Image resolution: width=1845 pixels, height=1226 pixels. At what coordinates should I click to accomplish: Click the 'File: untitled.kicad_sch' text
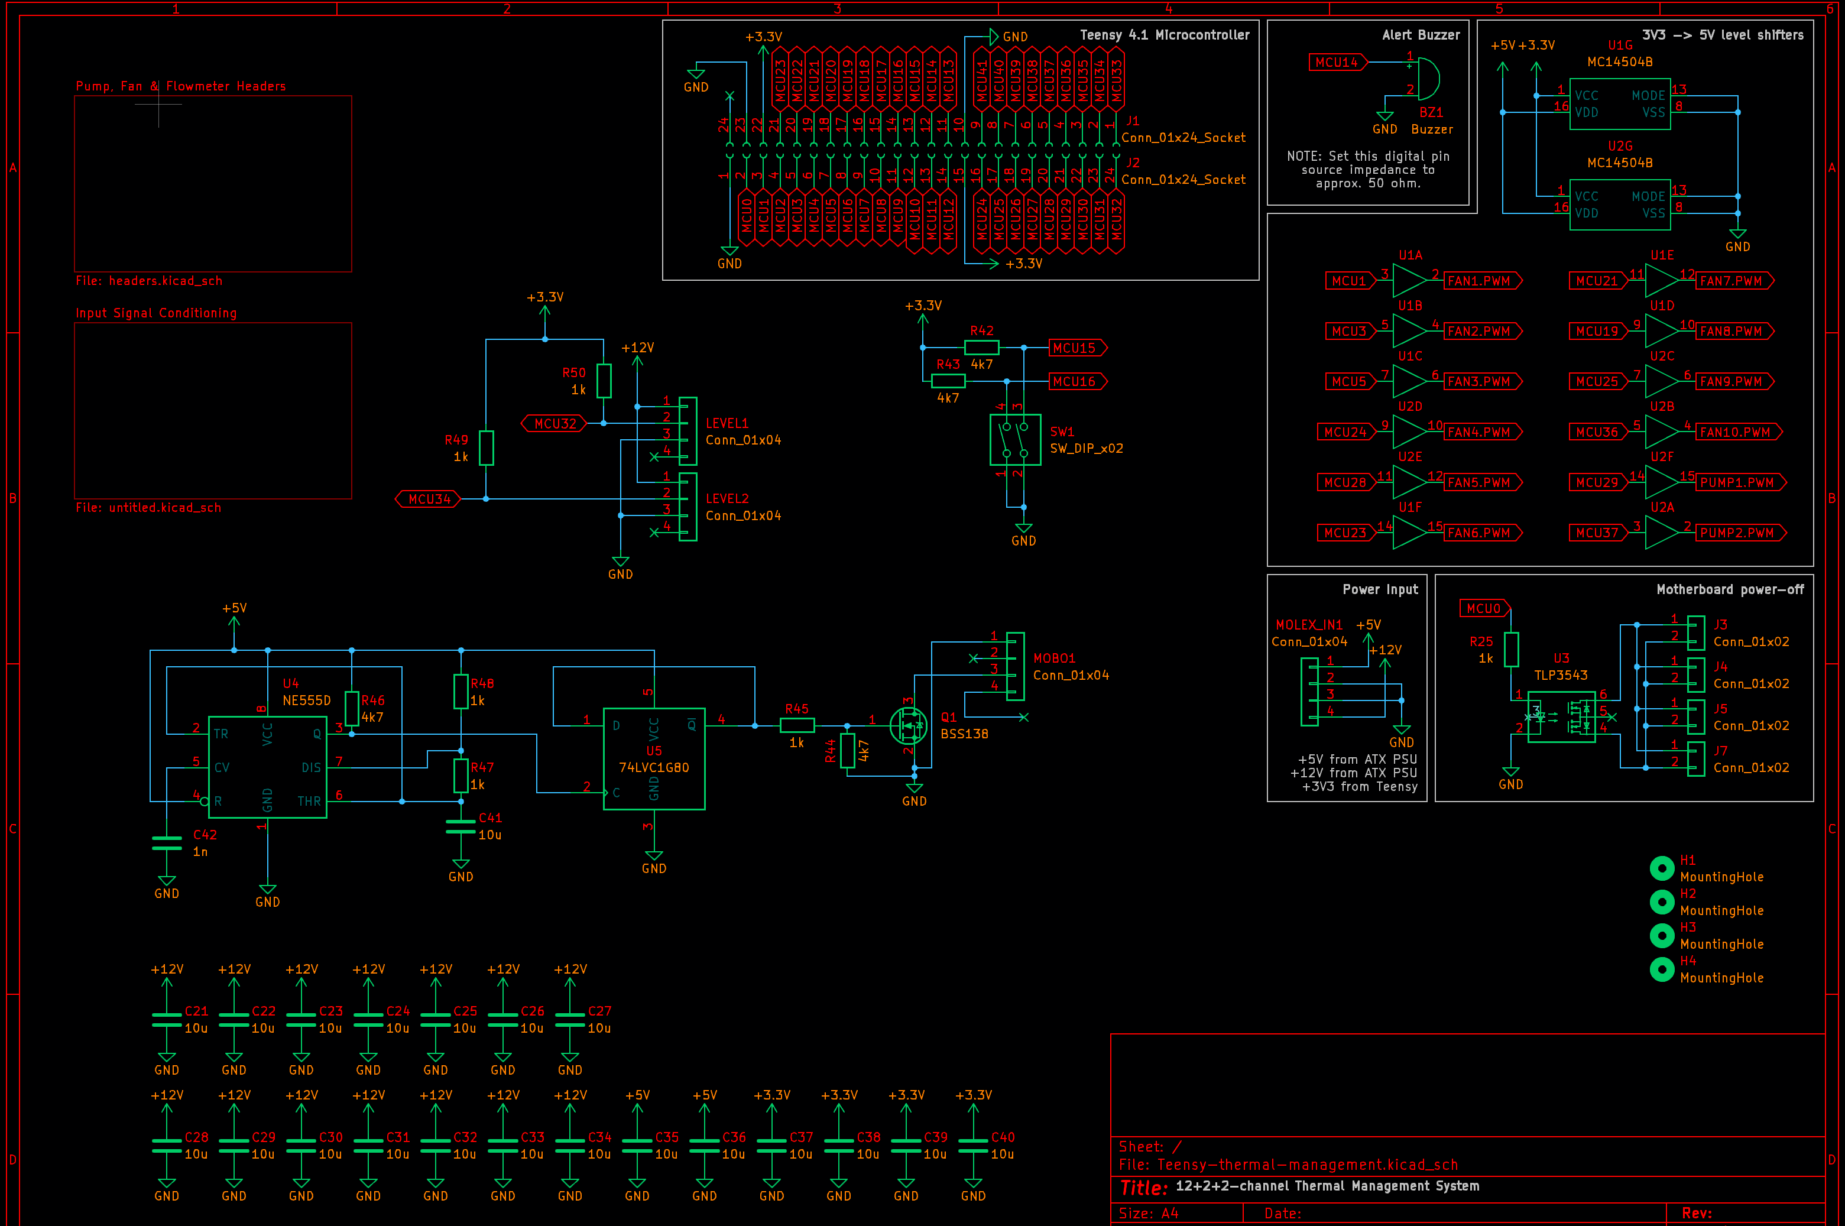[x=148, y=507]
